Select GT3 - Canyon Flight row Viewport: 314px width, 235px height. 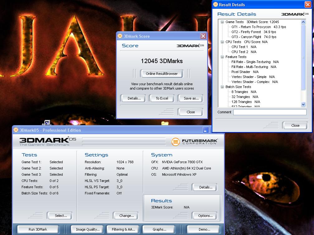pyautogui.click(x=254, y=37)
